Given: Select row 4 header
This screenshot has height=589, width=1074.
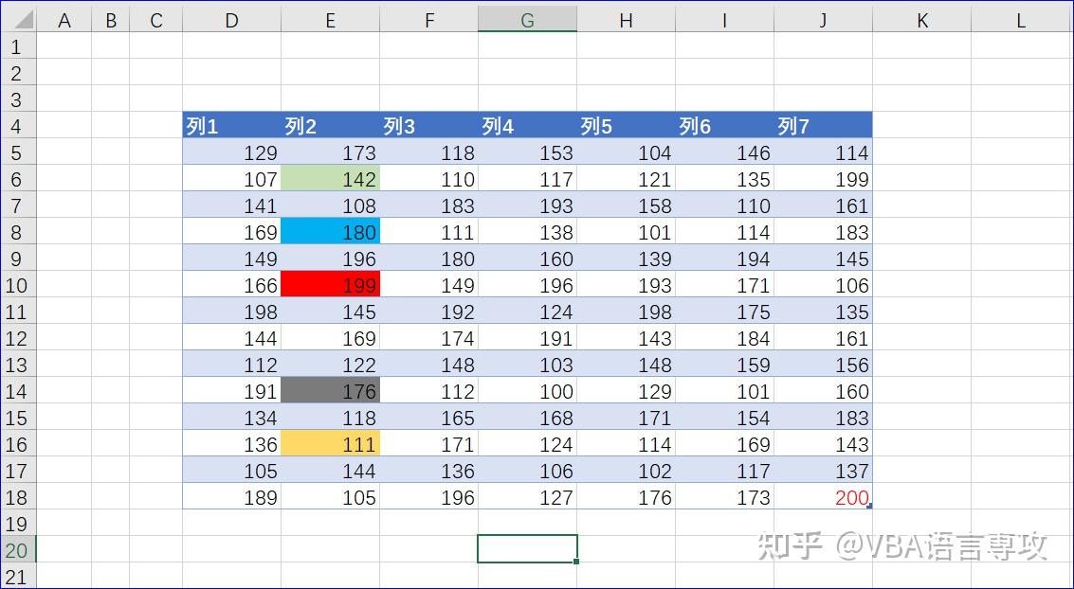Looking at the screenshot, I should click(17, 126).
